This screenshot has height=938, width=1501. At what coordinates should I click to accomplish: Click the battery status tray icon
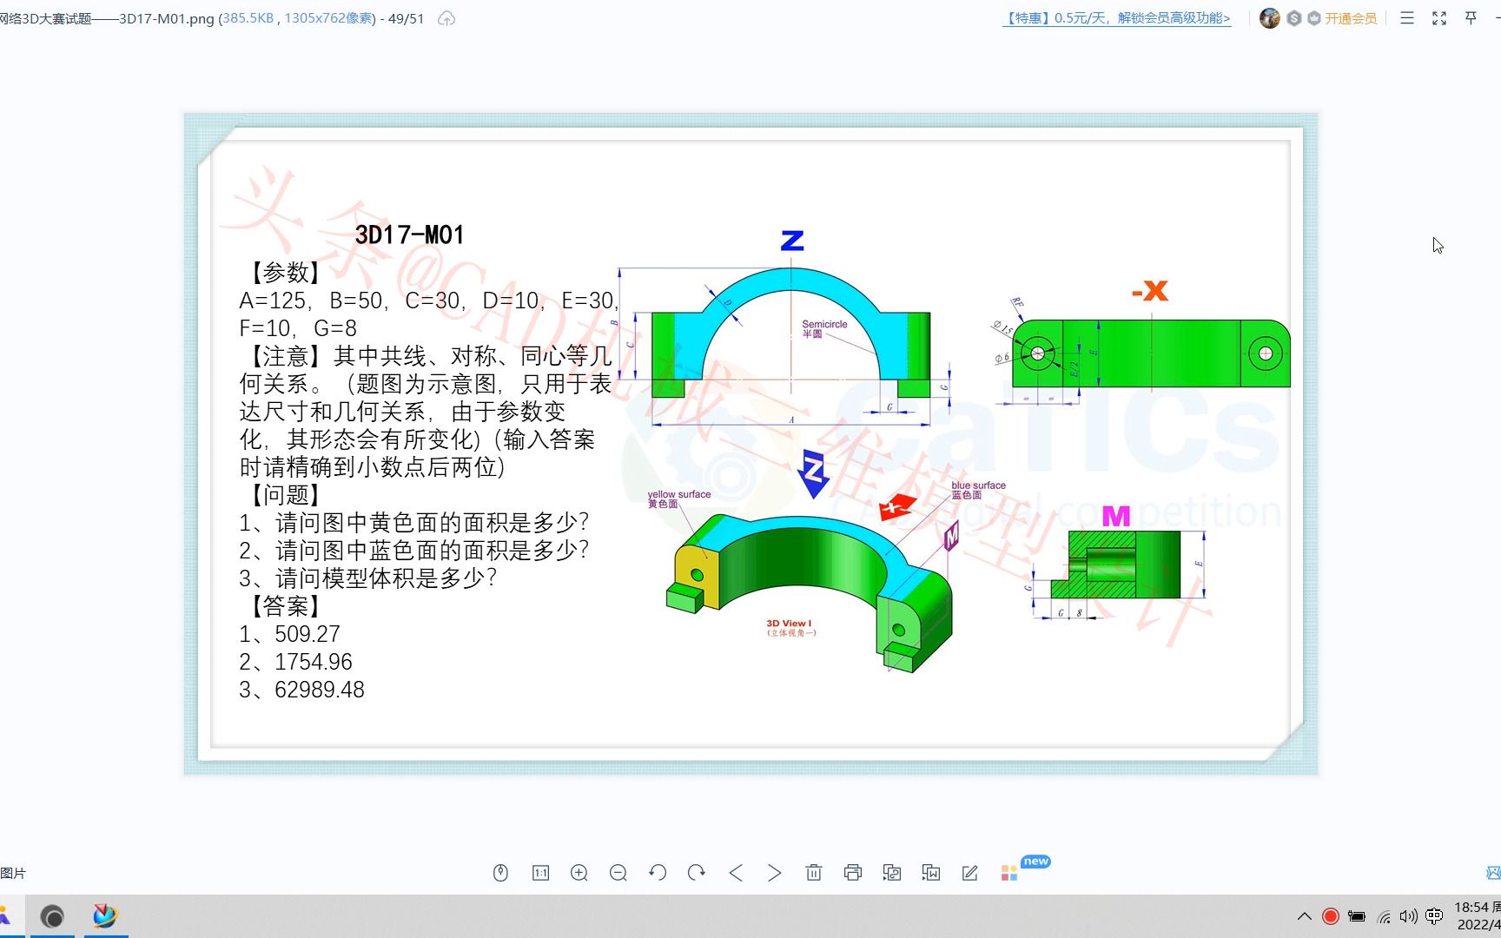coord(1357,916)
